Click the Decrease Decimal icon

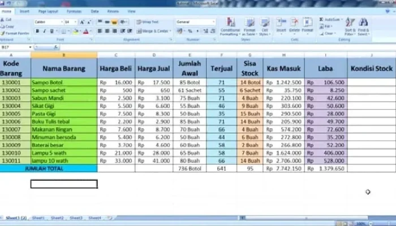coord(213,31)
